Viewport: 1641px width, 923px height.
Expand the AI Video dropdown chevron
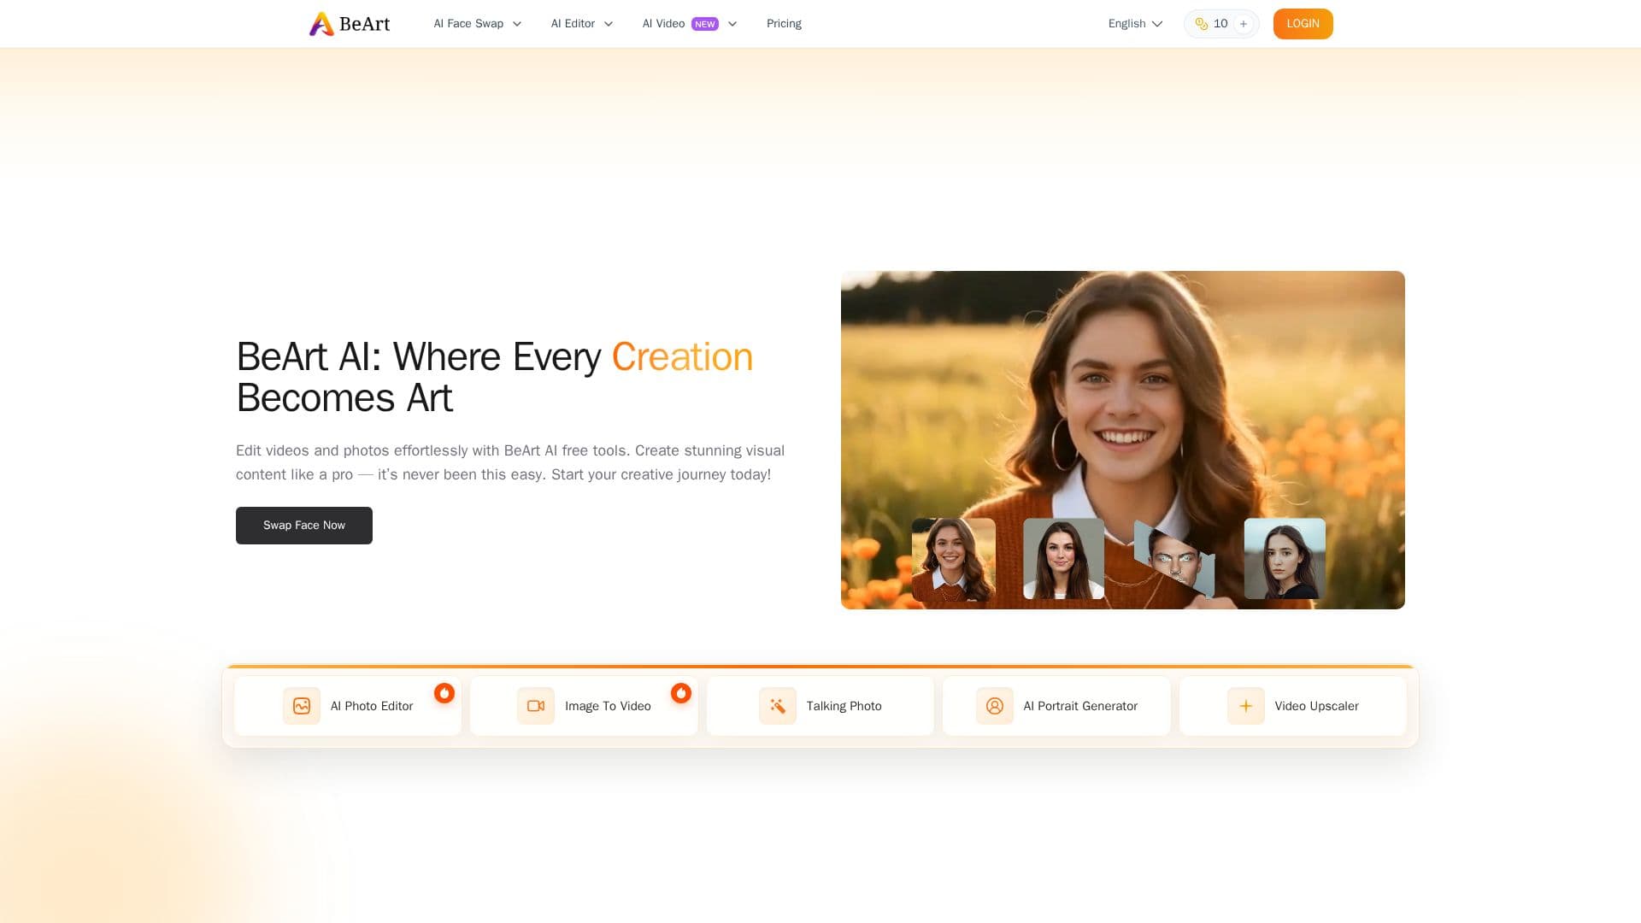pos(732,24)
